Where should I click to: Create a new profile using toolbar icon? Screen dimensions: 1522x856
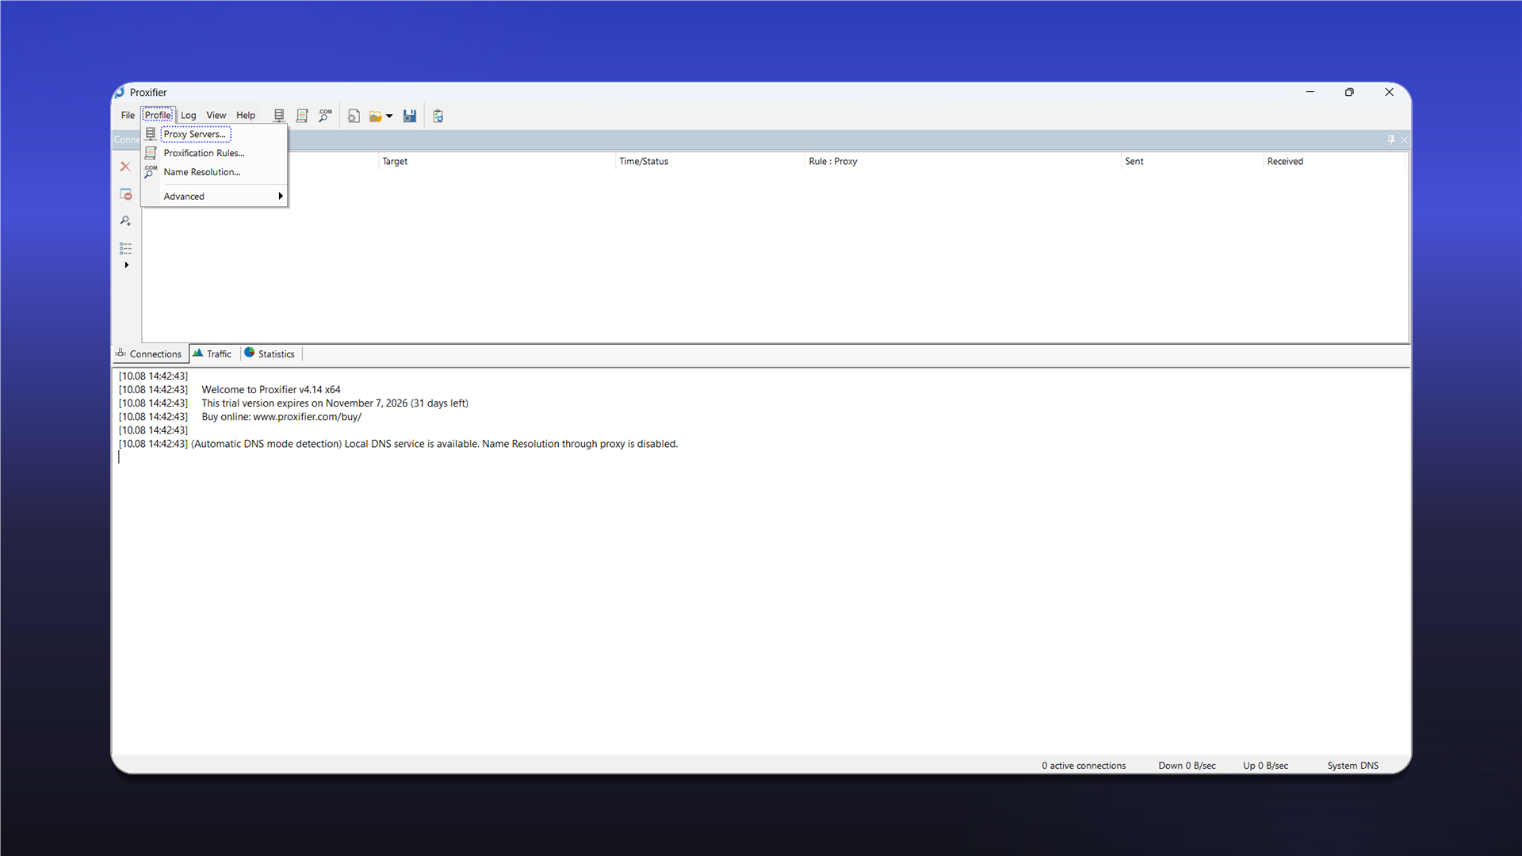(354, 116)
